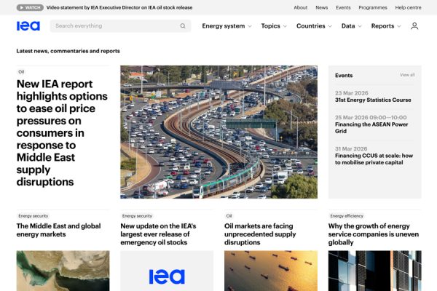Click the Oil tag above main headline
Viewport: 437px width, 291px height.
click(21, 72)
